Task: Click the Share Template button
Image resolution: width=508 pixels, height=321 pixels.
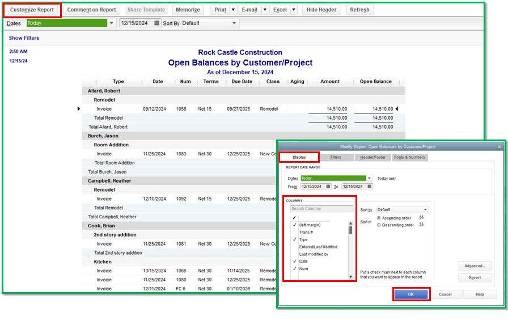Action: [146, 10]
